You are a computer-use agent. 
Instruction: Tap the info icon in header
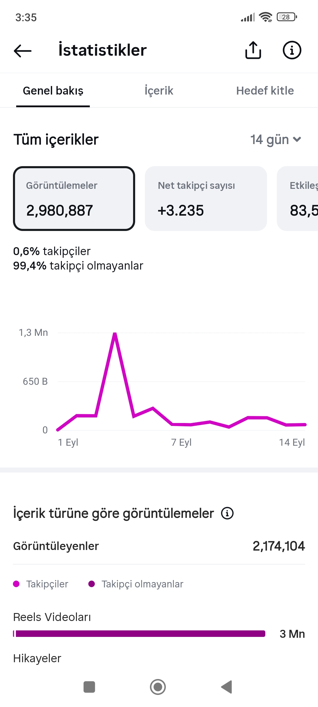point(292,50)
